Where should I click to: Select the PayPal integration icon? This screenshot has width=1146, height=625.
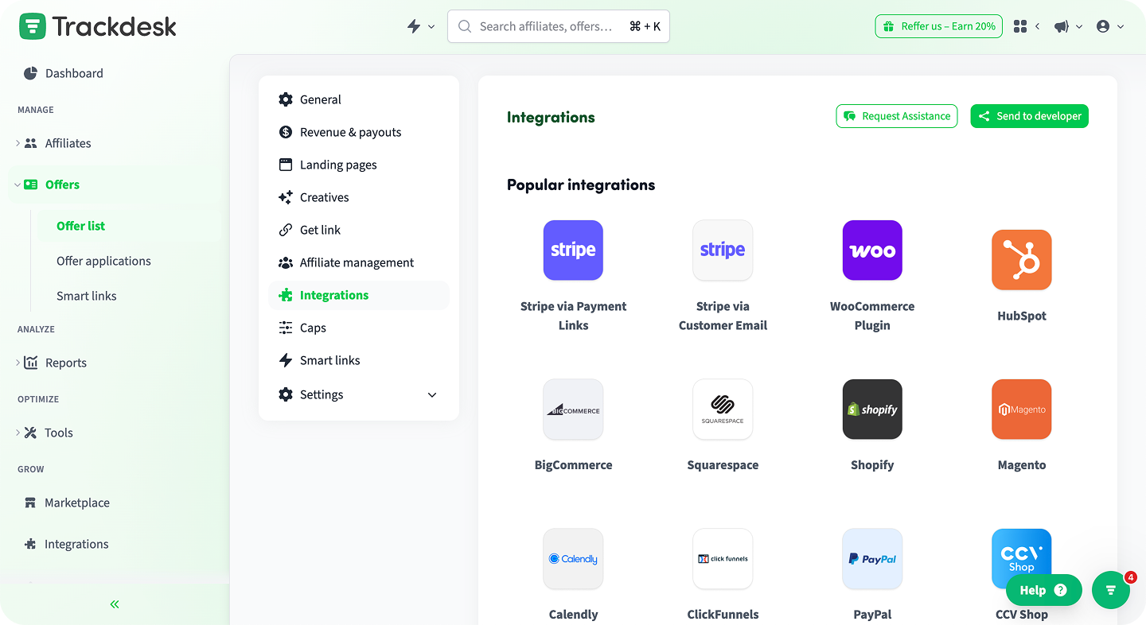[872, 558]
